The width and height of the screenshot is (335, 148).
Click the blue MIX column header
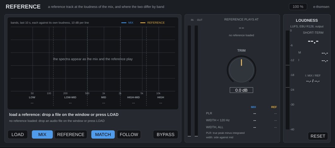[253, 107]
